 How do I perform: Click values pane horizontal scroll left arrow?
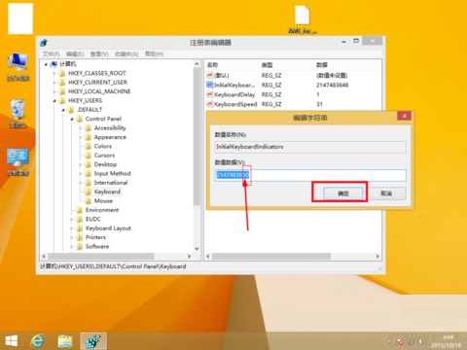[x=208, y=257]
